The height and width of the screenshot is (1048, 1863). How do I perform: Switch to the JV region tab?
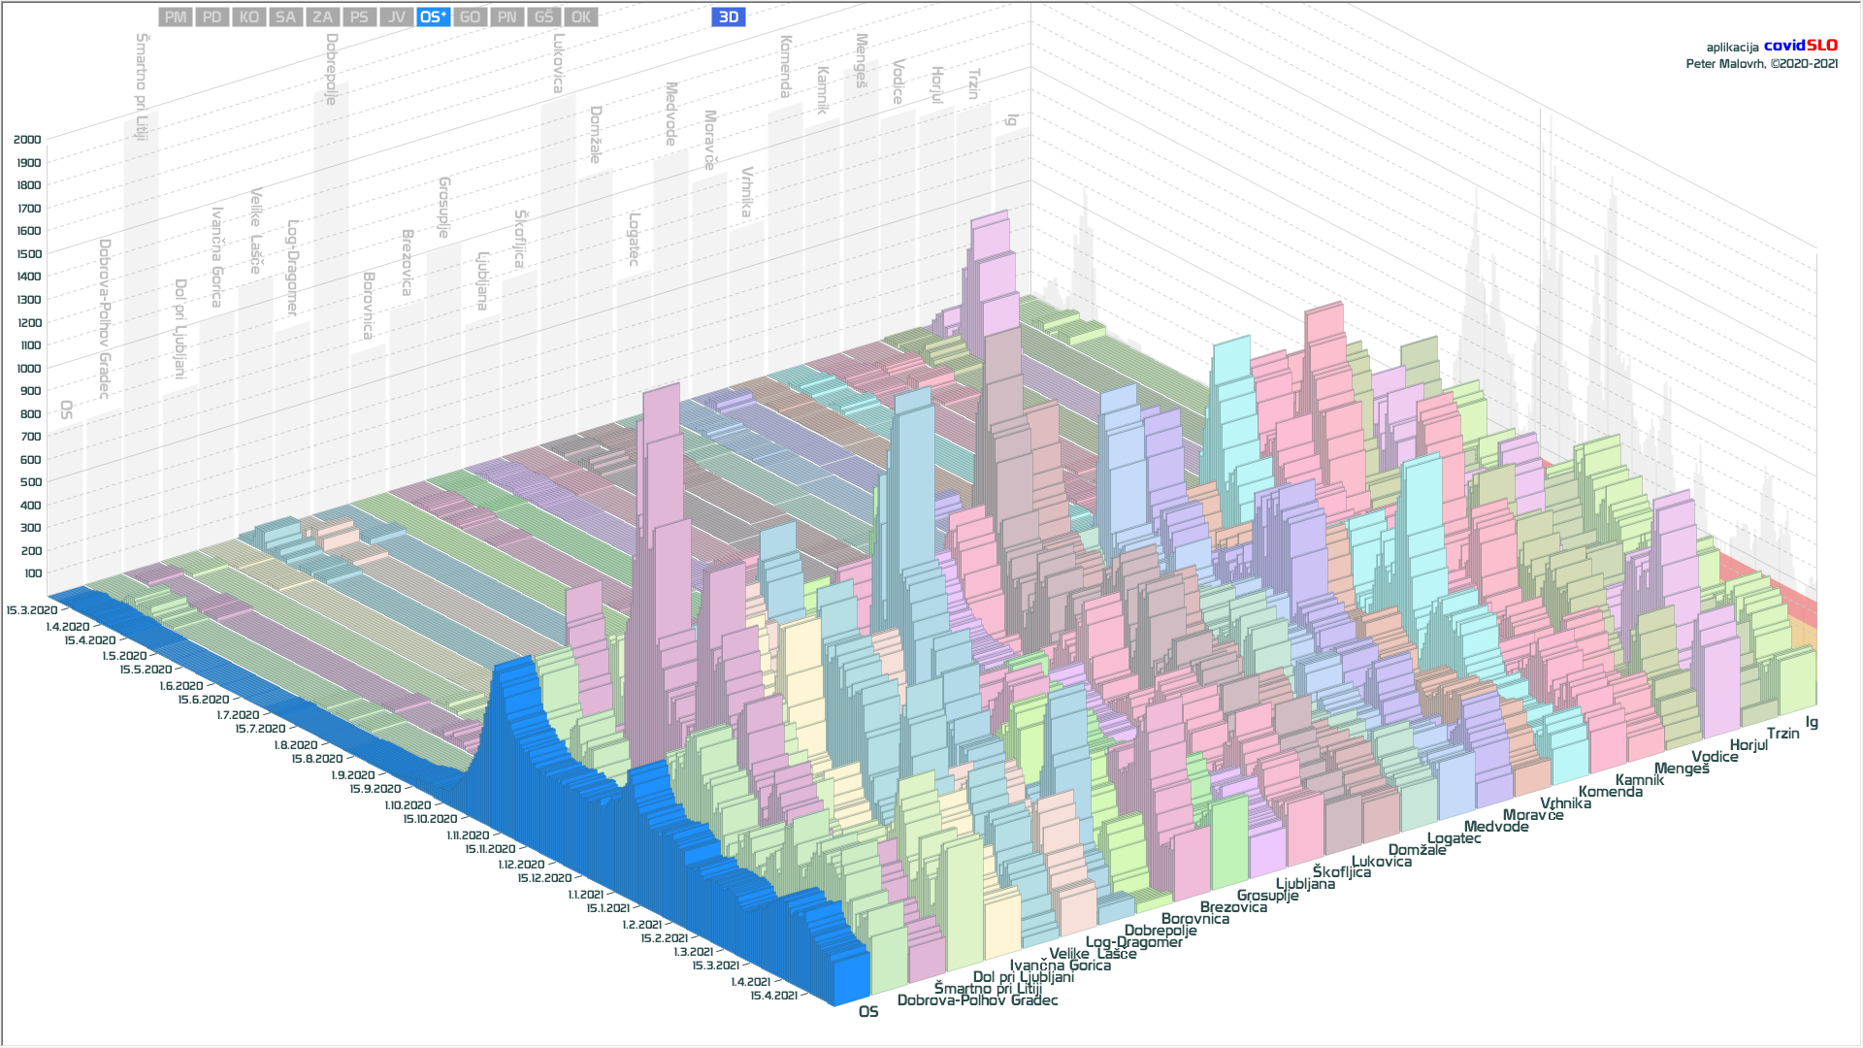click(397, 16)
